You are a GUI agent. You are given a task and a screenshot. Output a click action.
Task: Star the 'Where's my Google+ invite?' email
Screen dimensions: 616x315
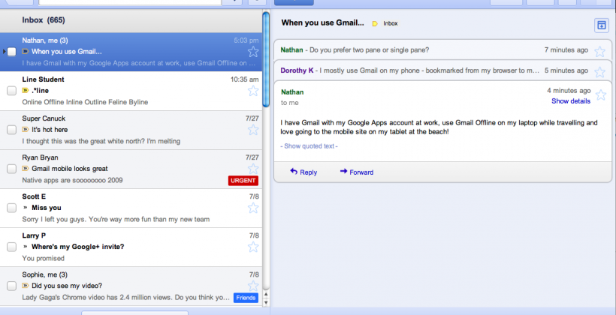point(253,247)
